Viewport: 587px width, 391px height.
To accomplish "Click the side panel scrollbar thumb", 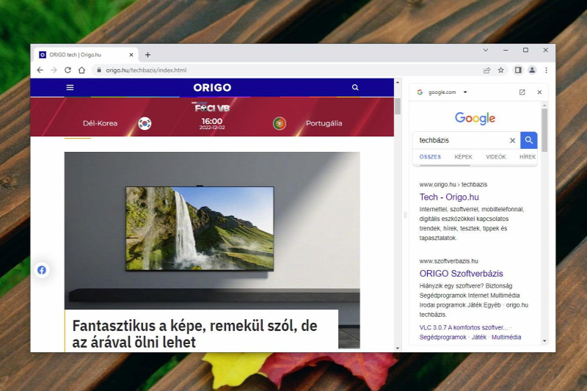I will pyautogui.click(x=544, y=130).
